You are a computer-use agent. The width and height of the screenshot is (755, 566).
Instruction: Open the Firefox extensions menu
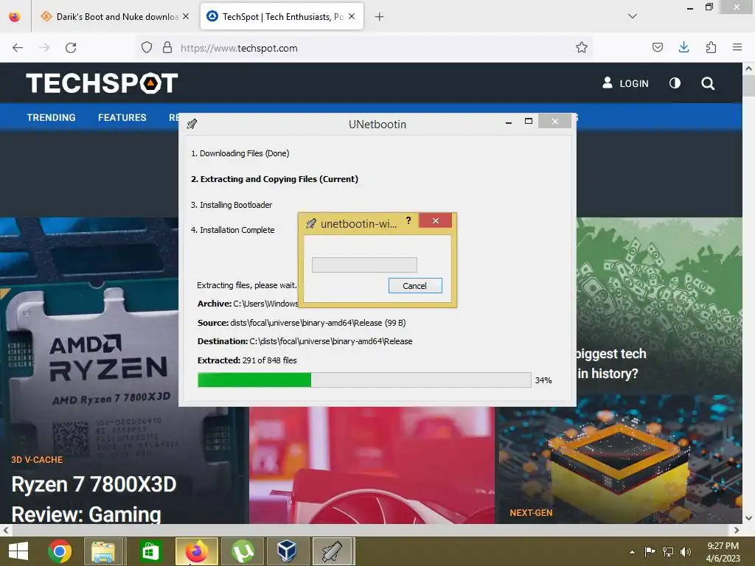(711, 48)
